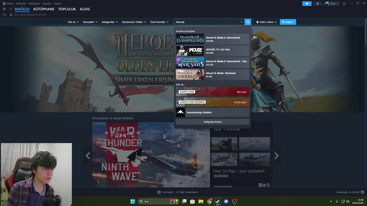Click the AliOs account avatar
This screenshot has height=206, width=367.
326,3
